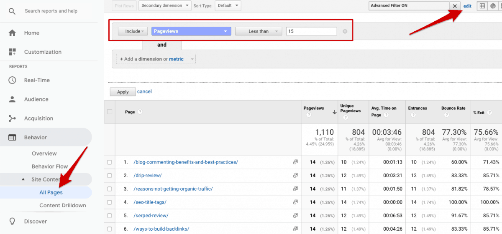Viewport: 502px width, 234px height.
Task: Collapse the Site Content tree section
Action: [x=23, y=180]
